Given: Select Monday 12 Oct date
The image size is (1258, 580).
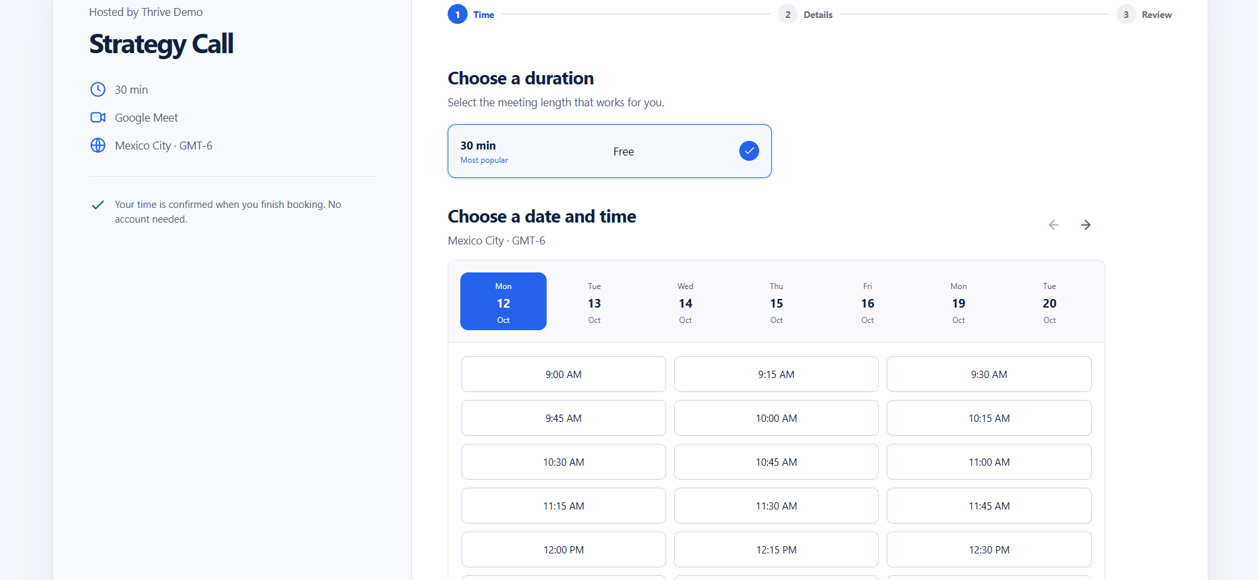Looking at the screenshot, I should pyautogui.click(x=503, y=301).
